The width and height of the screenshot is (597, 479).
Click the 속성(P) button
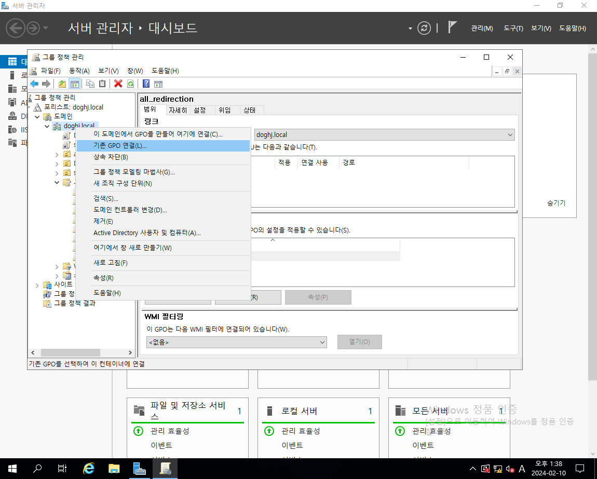(318, 297)
